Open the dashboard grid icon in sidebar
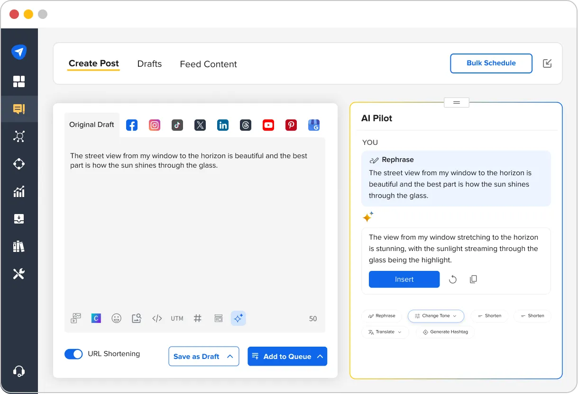The width and height of the screenshot is (578, 394). click(x=19, y=81)
